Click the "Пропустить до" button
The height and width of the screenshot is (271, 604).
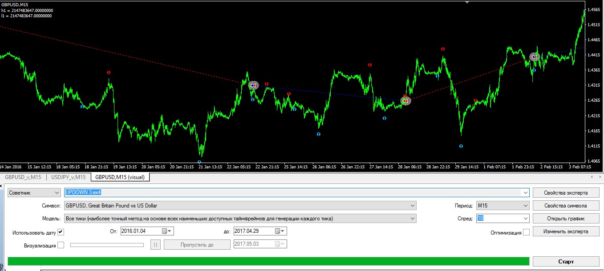coord(197,245)
